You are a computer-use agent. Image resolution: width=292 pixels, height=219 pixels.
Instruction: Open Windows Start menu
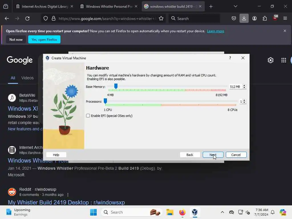[93, 212]
